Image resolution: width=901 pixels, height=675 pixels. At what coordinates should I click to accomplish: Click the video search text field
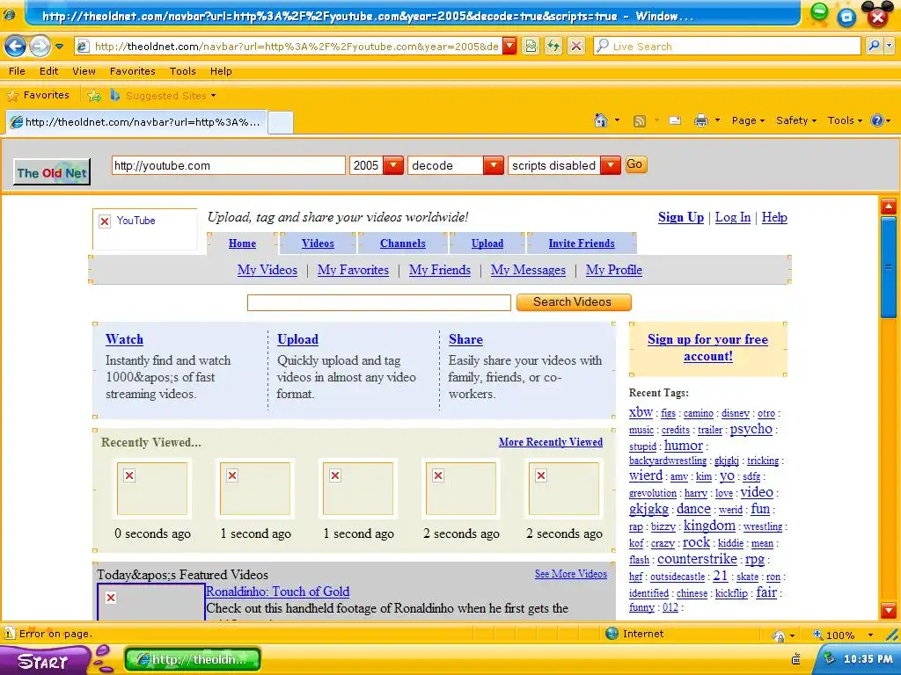(x=379, y=302)
